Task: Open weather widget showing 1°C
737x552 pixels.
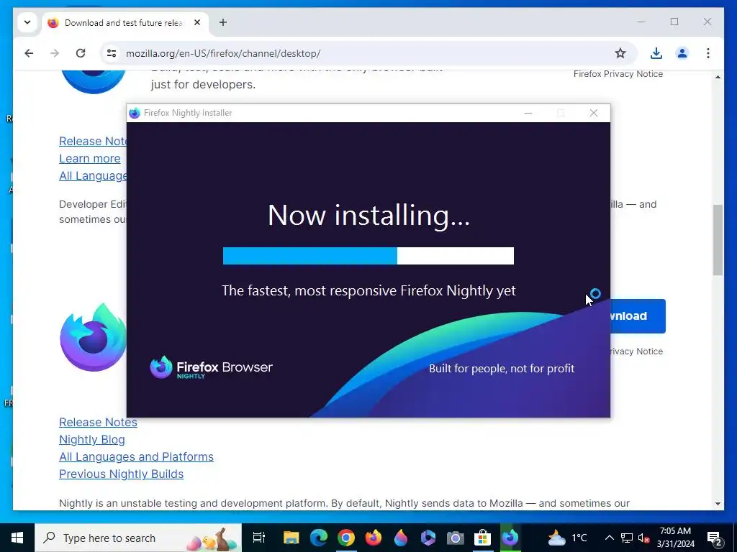Action: click(x=567, y=538)
